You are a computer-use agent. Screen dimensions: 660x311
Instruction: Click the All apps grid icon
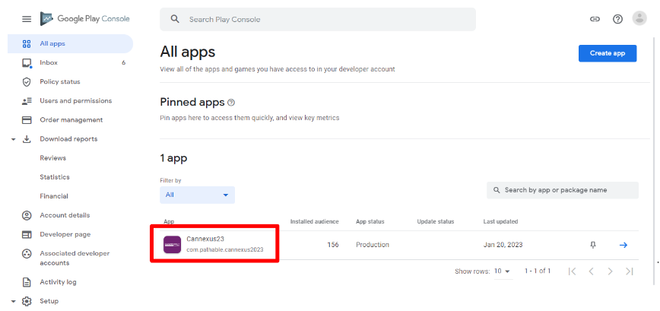point(27,44)
